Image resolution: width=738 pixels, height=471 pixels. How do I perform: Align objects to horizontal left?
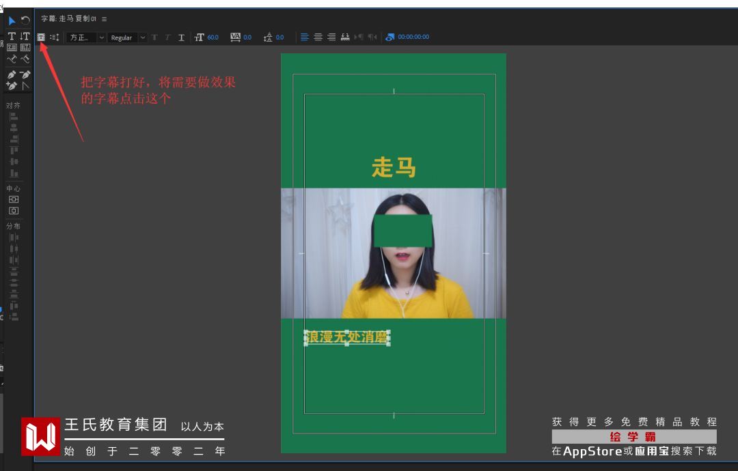14,116
